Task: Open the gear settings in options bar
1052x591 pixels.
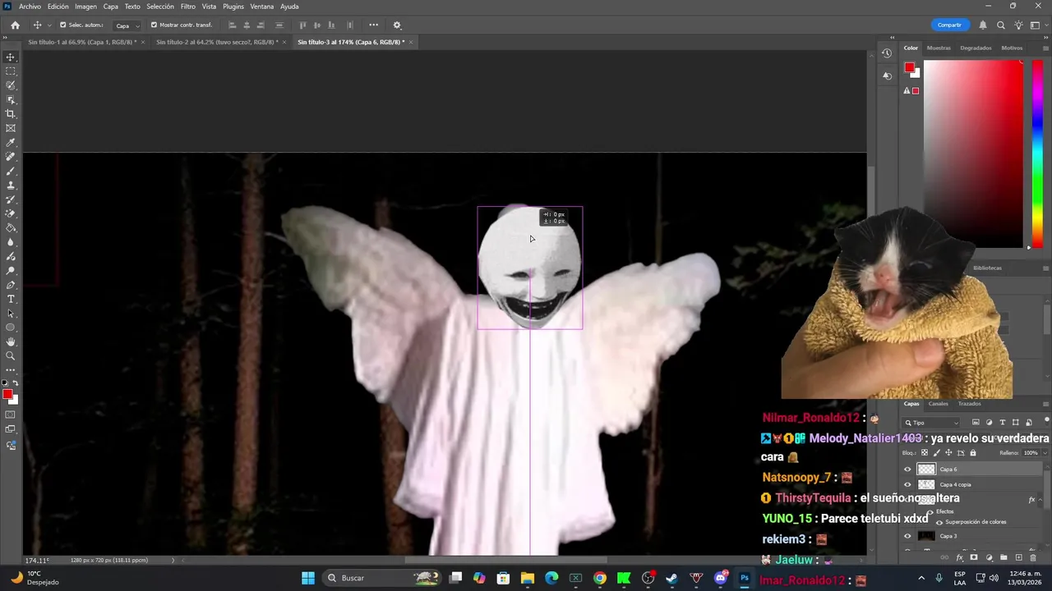Action: [x=397, y=25]
